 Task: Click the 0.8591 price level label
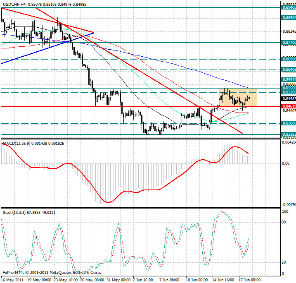tap(289, 80)
